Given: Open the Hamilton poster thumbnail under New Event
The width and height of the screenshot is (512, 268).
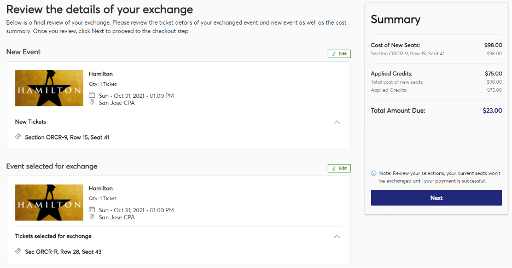Looking at the screenshot, I should coord(49,88).
